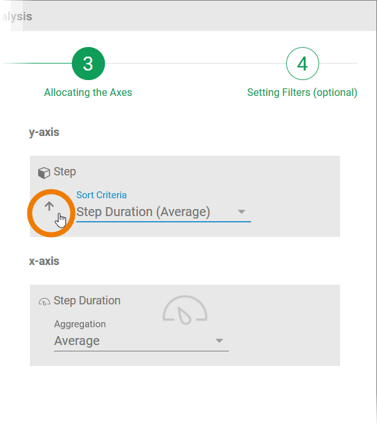The width and height of the screenshot is (377, 427).
Task: Click the Analysis title in the header
Action: coord(17,17)
